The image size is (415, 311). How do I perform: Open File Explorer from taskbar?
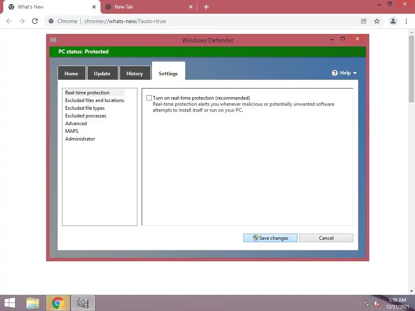[x=33, y=303]
